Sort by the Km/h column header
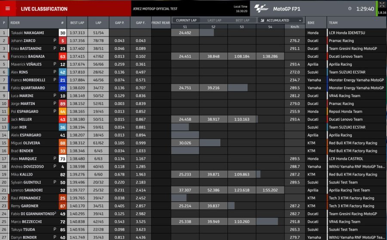The height and width of the screenshot is (240, 387). click(x=295, y=27)
